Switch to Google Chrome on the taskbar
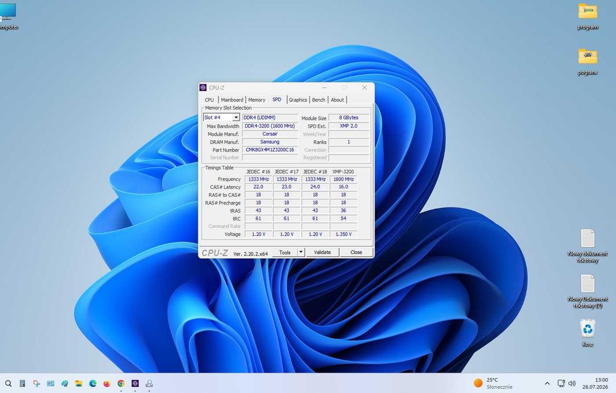The width and height of the screenshot is (616, 393). [x=121, y=384]
